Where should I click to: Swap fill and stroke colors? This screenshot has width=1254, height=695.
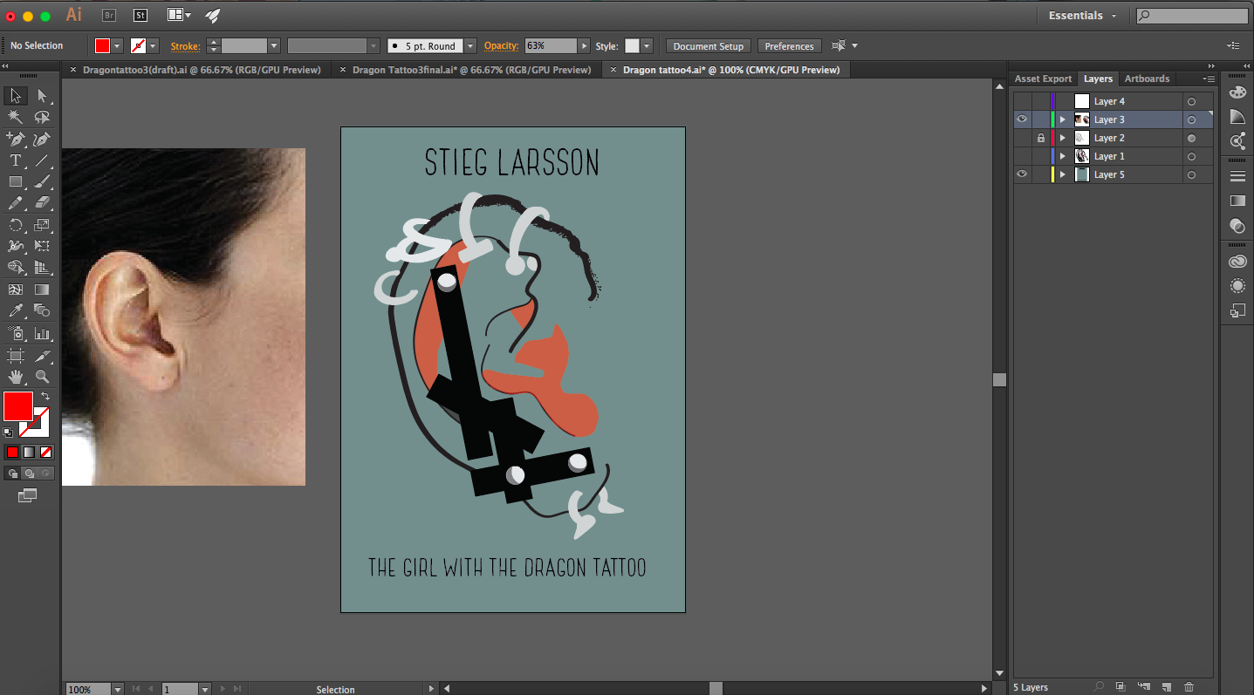[45, 397]
